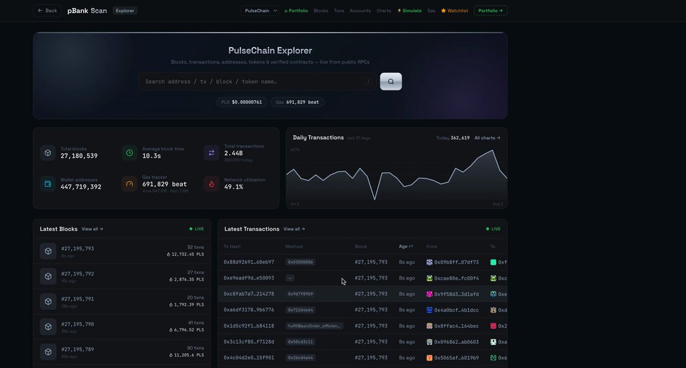Open sender address 0x096862…ab0603
The image size is (686, 368).
[x=456, y=342]
